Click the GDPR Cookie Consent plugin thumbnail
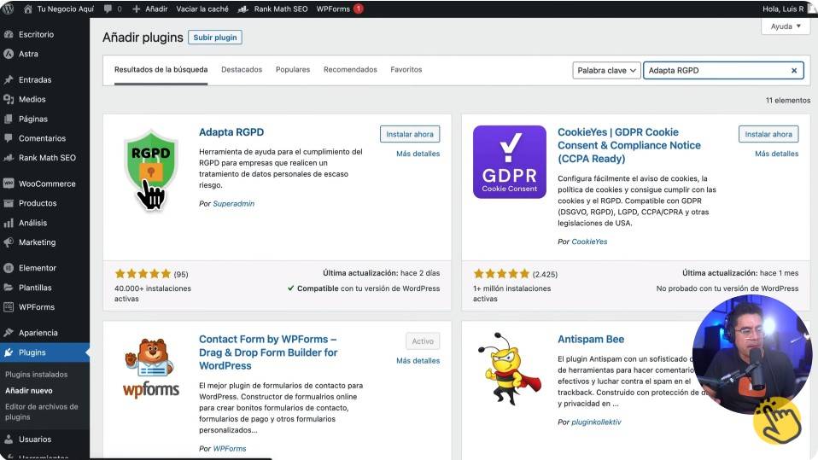 pos(510,161)
